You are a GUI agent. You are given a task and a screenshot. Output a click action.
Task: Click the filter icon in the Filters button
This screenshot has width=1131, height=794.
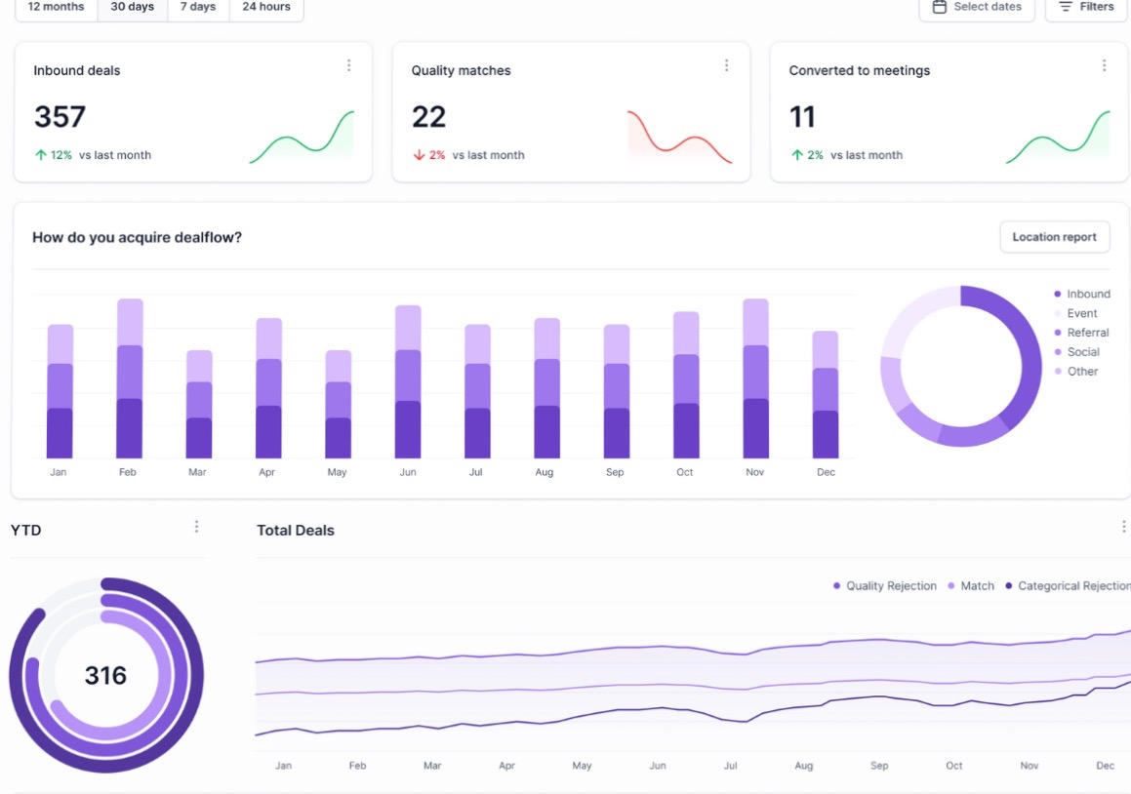1064,7
